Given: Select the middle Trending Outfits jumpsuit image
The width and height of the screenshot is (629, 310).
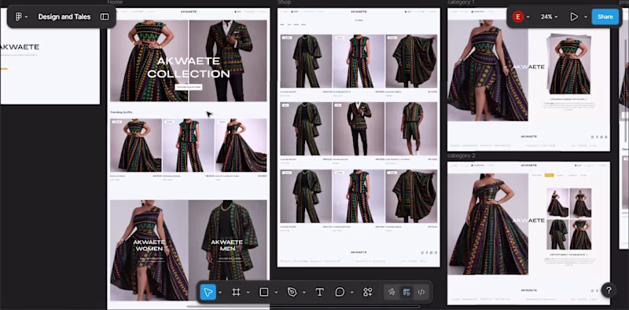Looking at the screenshot, I should pos(188,145).
